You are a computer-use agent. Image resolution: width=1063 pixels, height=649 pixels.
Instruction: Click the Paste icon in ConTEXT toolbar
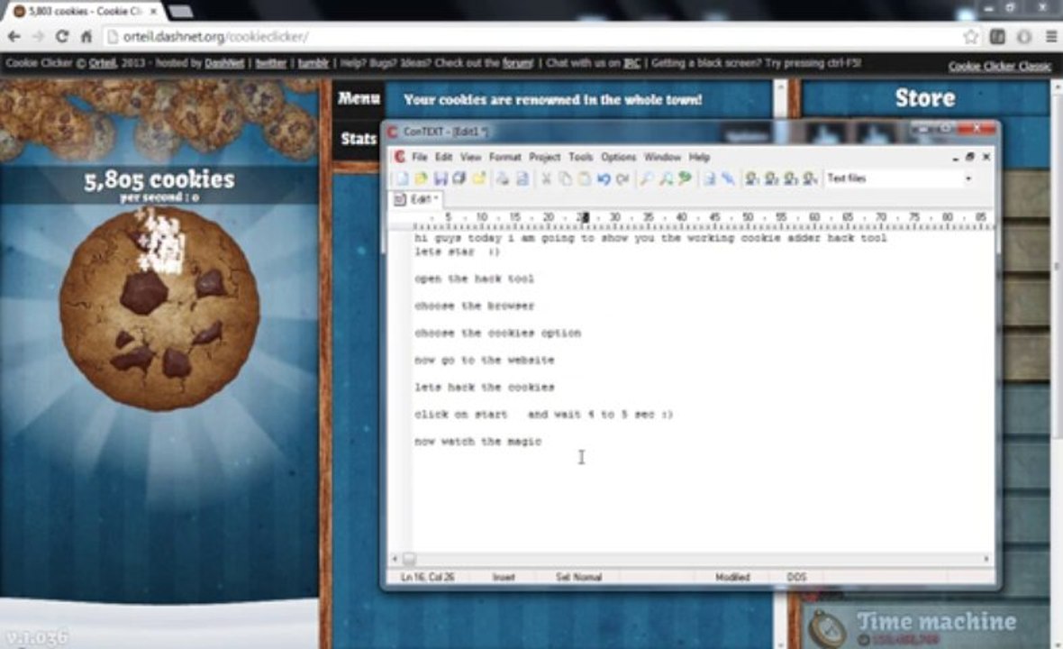[584, 178]
